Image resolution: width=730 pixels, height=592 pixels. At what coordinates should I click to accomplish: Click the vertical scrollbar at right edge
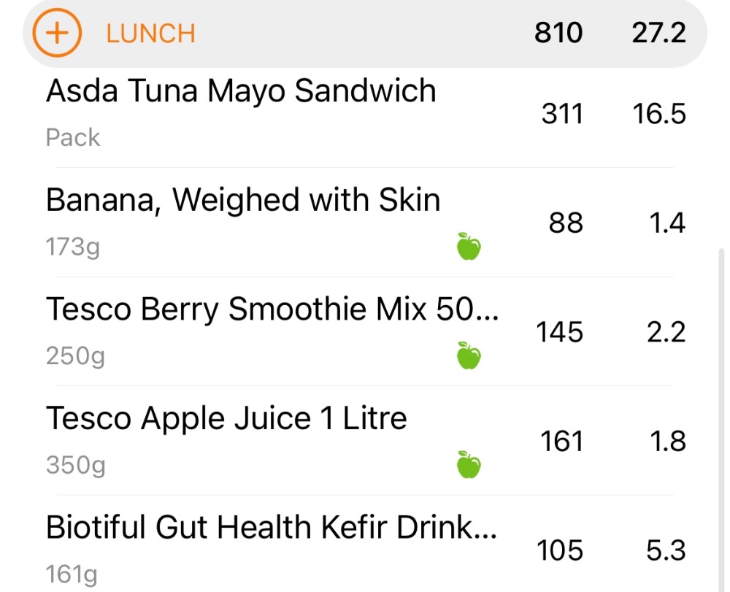722,419
